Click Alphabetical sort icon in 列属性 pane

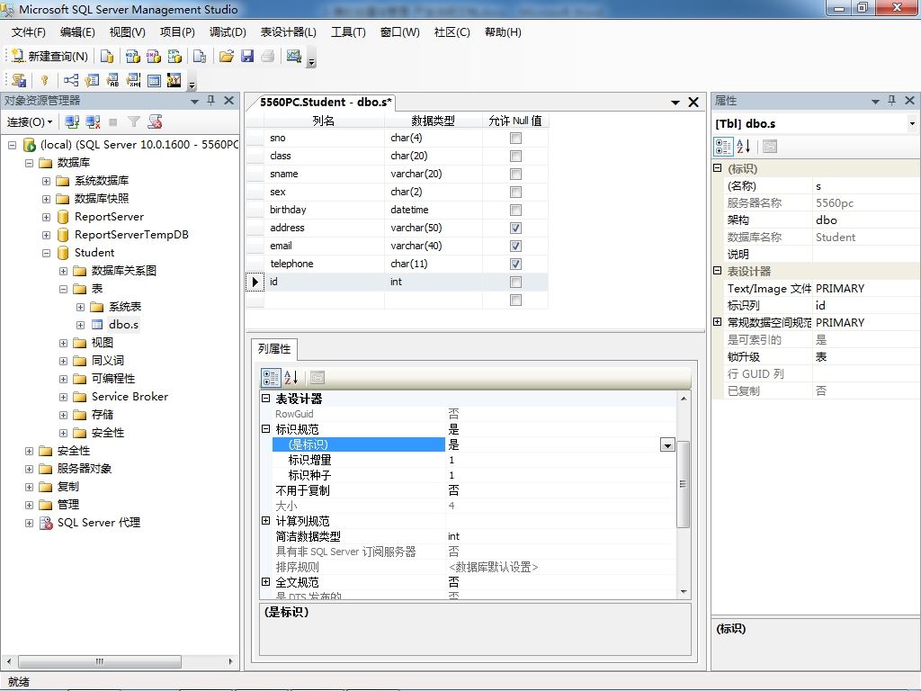291,377
